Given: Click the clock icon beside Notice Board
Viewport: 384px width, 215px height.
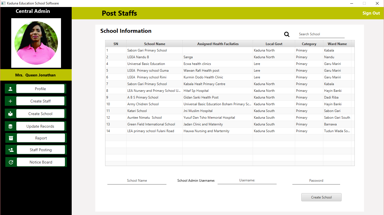Looking at the screenshot, I should (11, 162).
